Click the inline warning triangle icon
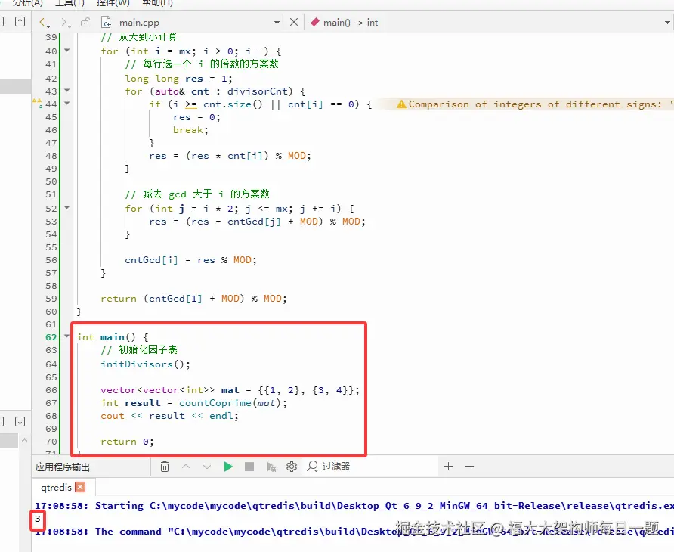674x552 pixels. pyautogui.click(x=401, y=104)
